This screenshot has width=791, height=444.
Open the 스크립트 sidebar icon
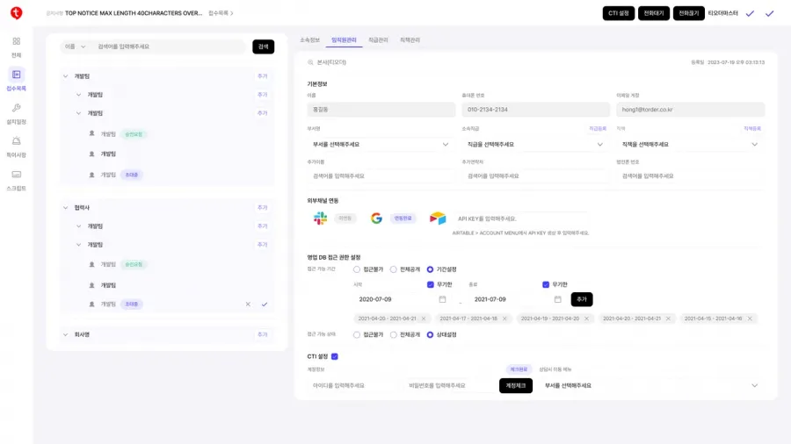click(16, 174)
